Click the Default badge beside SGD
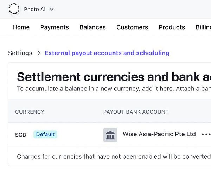The height and width of the screenshot is (171, 211). point(45,134)
